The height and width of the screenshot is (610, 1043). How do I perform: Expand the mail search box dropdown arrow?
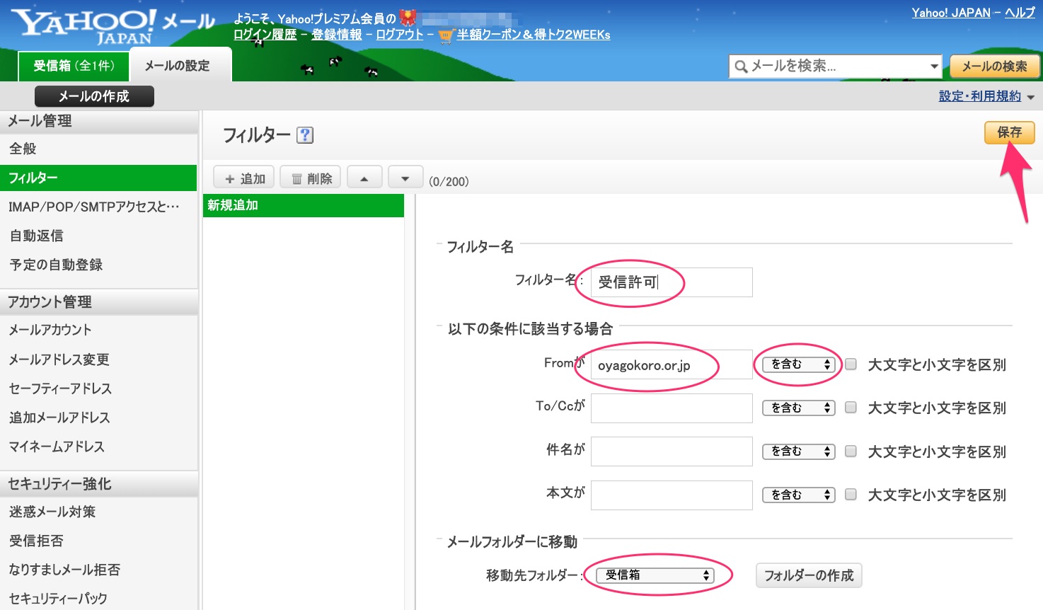[x=934, y=67]
